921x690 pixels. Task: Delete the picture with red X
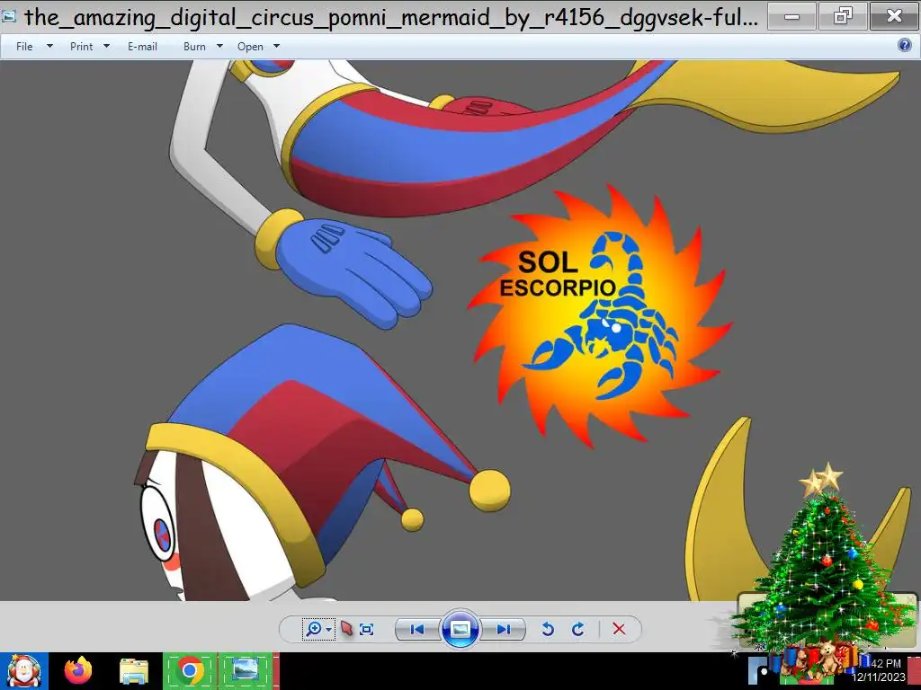pyautogui.click(x=619, y=629)
